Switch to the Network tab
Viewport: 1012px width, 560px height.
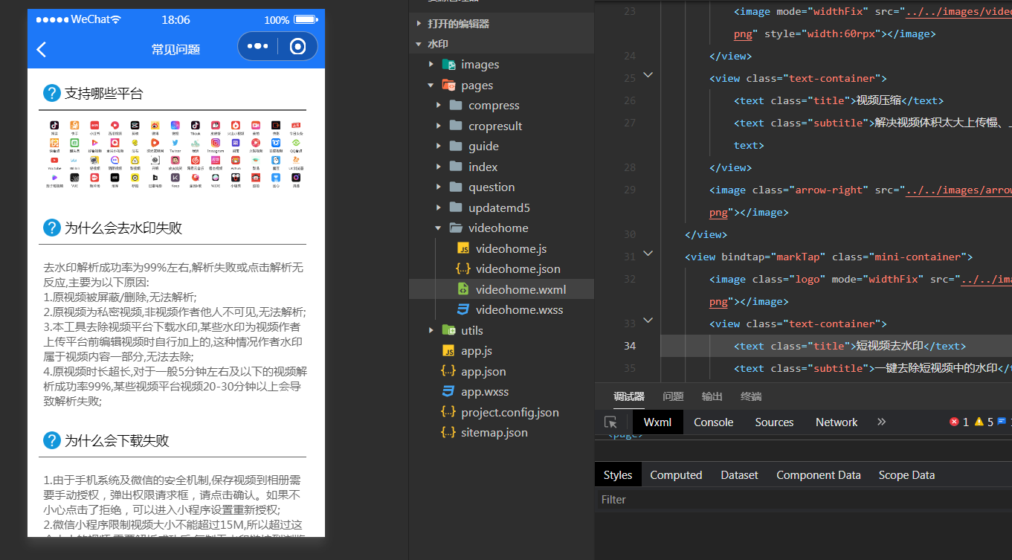click(836, 422)
